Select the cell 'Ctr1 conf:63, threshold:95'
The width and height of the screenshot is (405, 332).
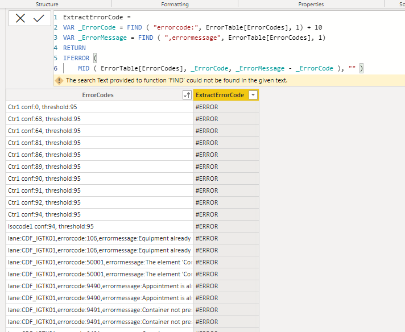pyautogui.click(x=100, y=119)
